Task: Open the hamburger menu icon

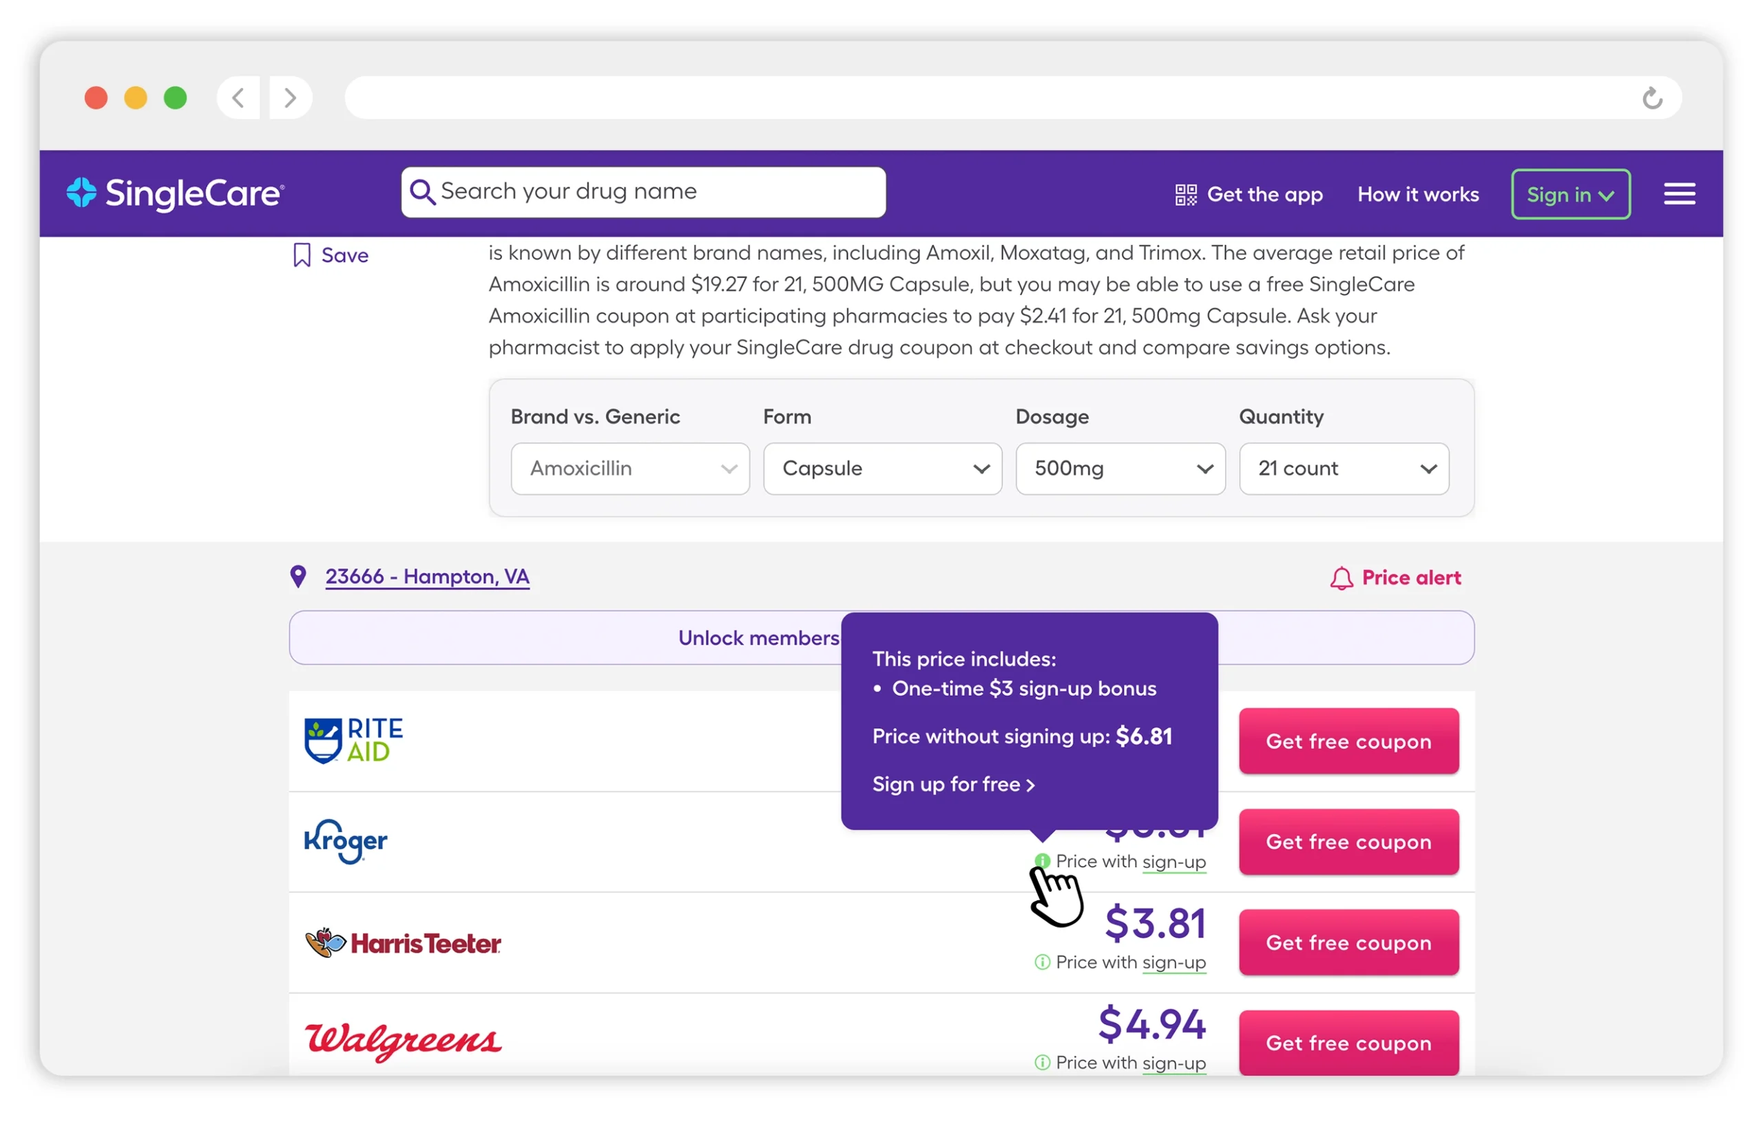Action: (1679, 193)
